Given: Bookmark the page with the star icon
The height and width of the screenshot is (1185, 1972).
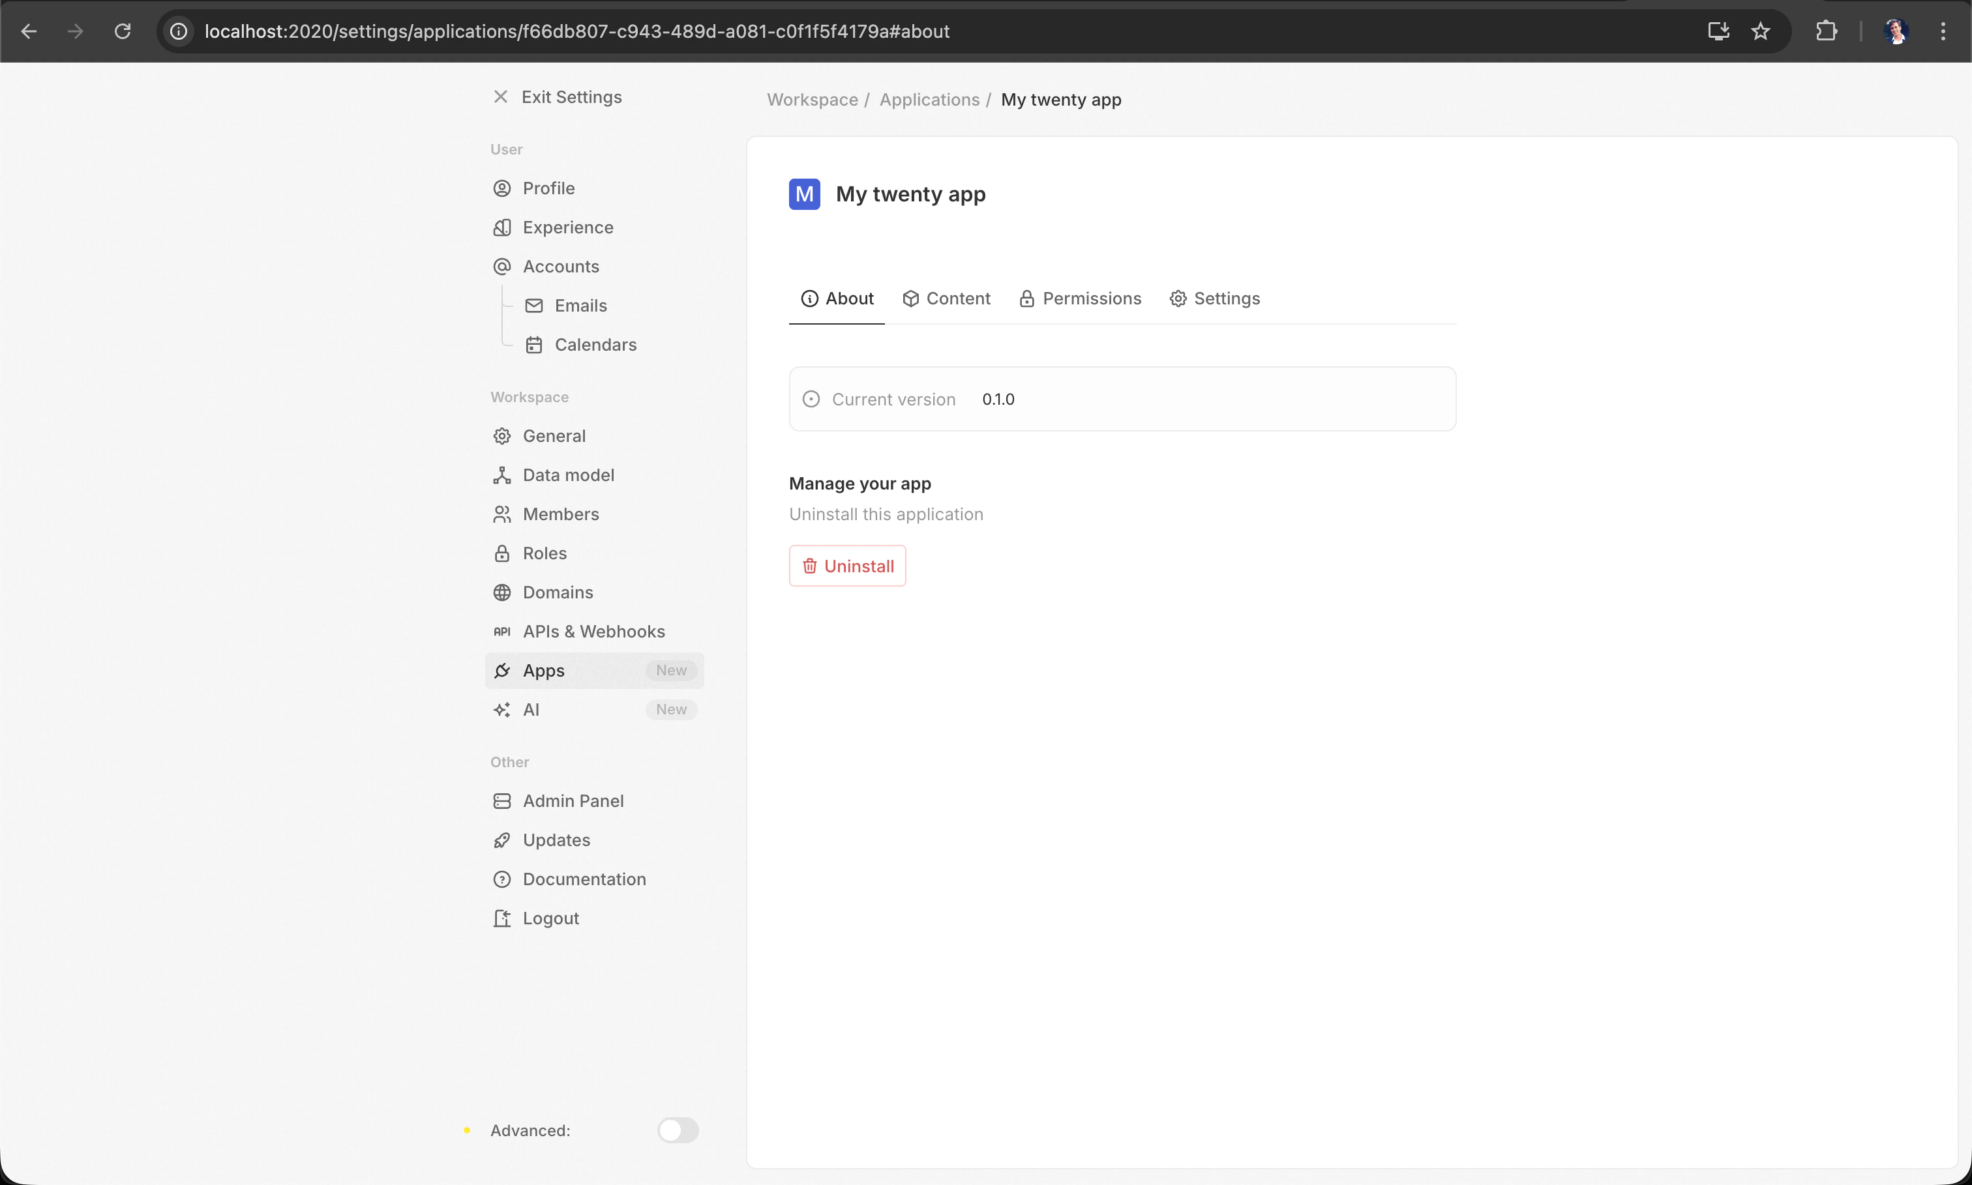Looking at the screenshot, I should (x=1759, y=31).
